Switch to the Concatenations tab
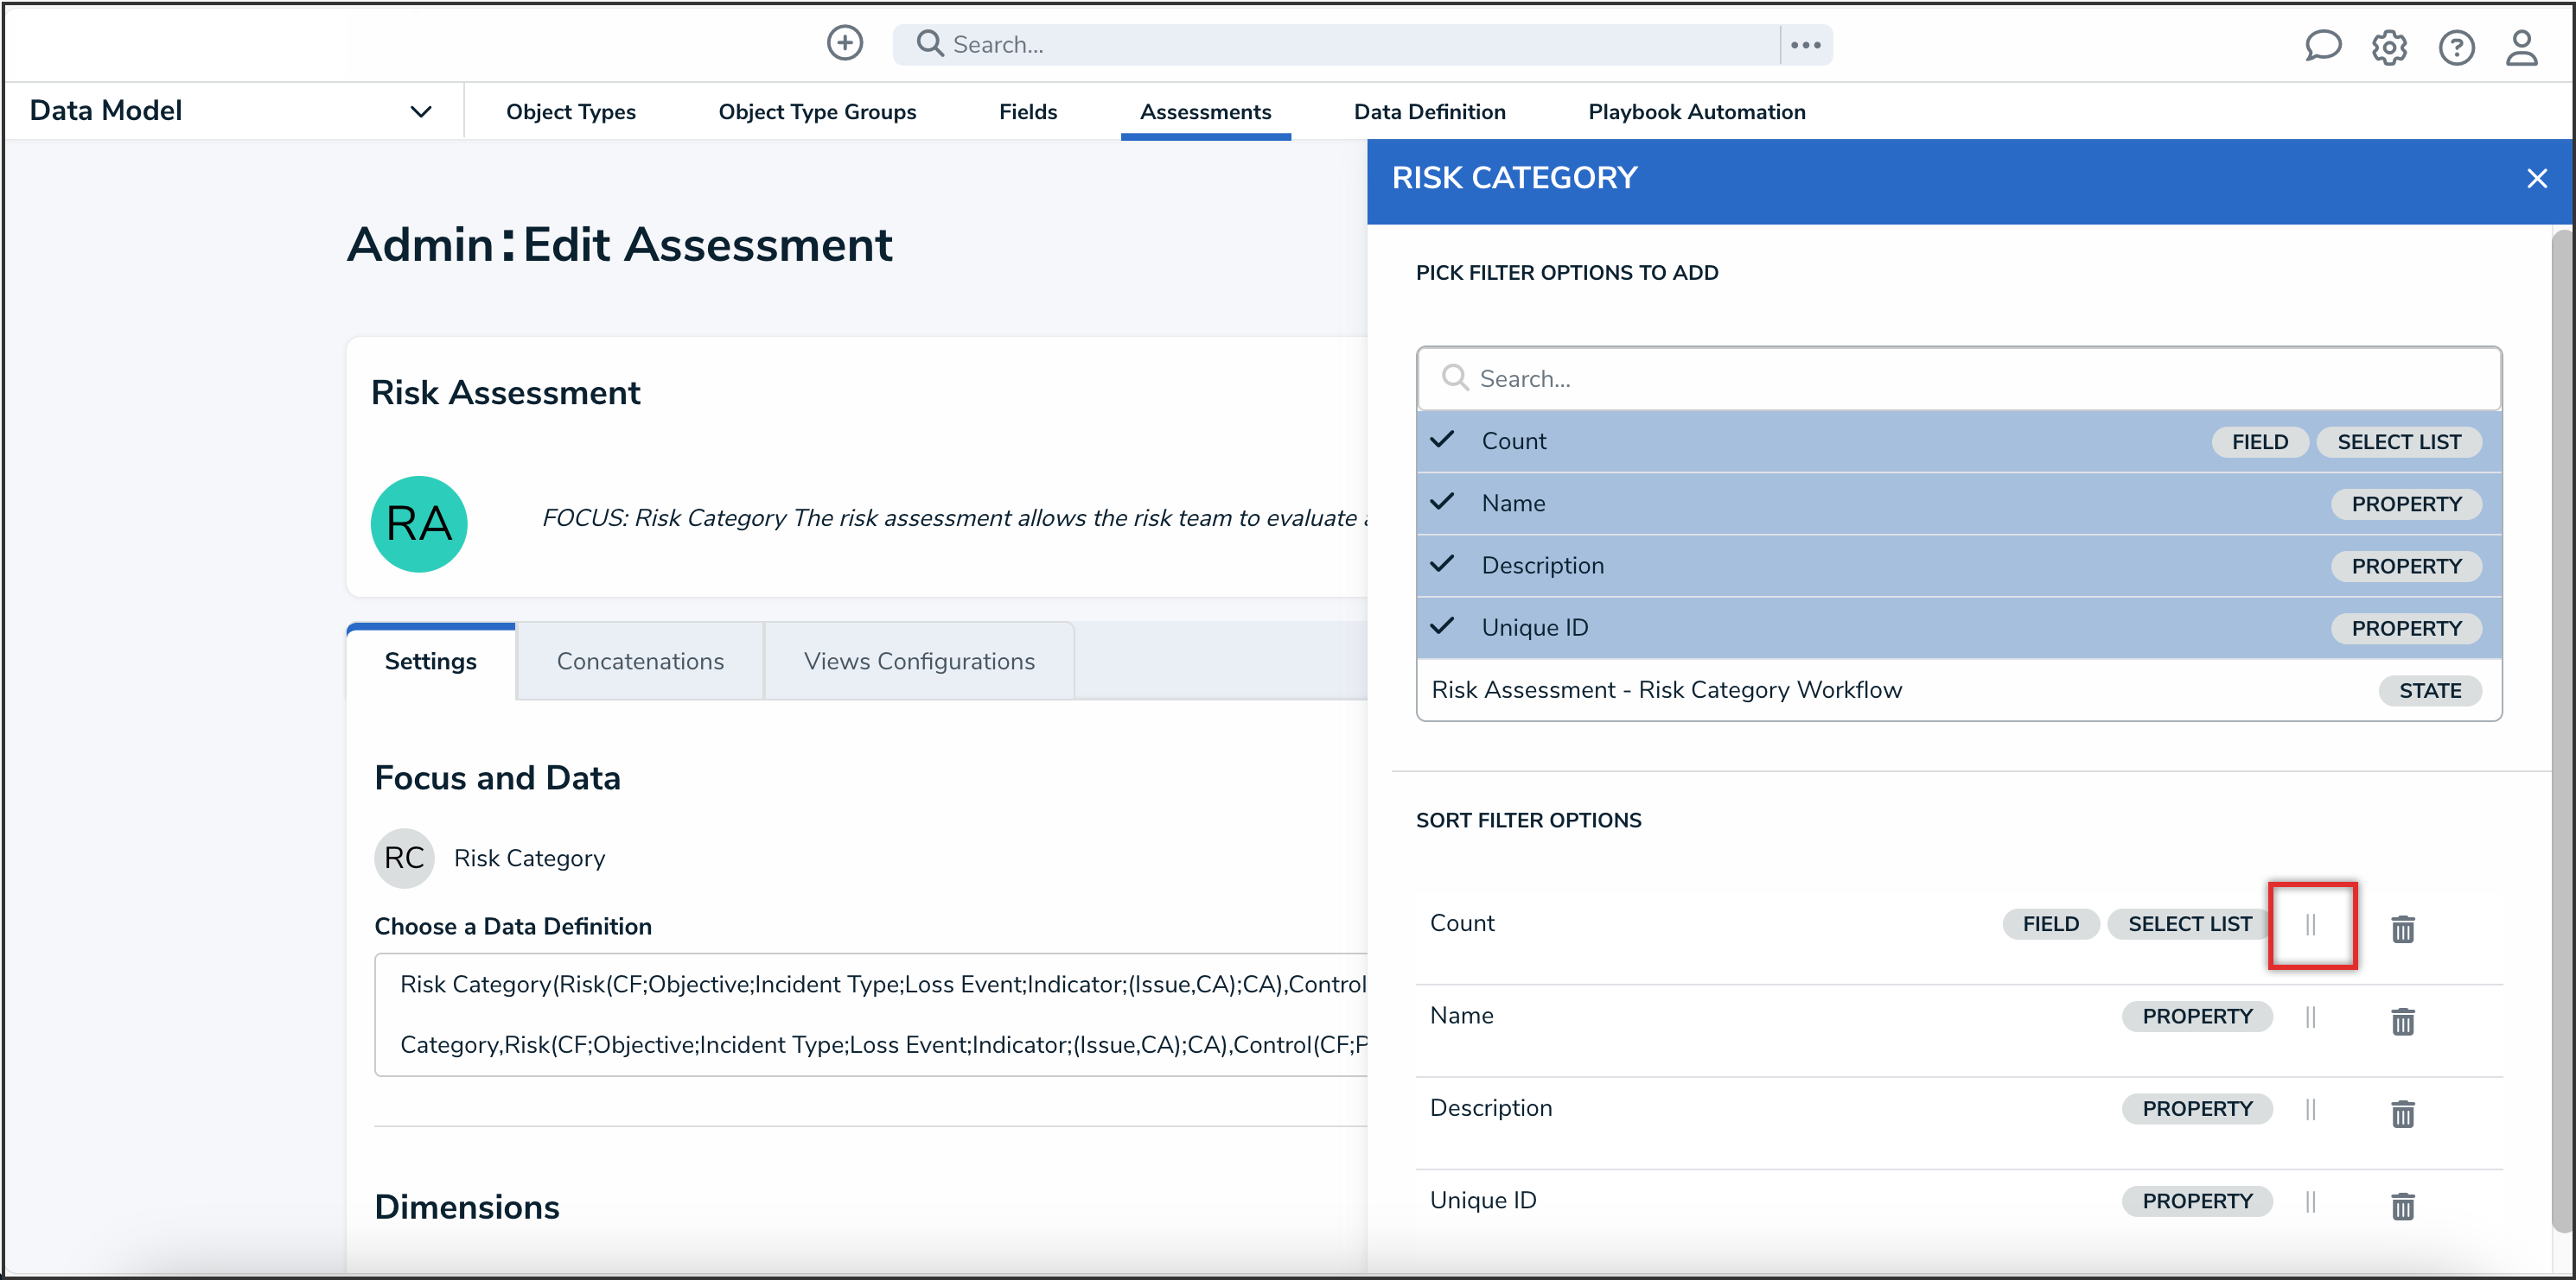Screen dimensions: 2576x1280 click(640, 661)
